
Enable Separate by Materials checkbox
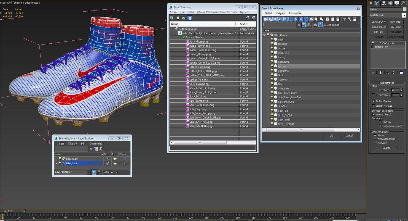point(380,122)
